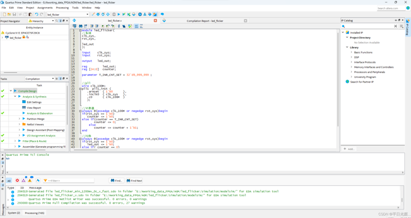Click the Stop Processing icon
The height and width of the screenshot is (218, 411).
pos(114,14)
